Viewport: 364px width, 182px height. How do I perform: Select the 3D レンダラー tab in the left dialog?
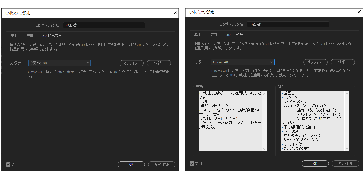[x=52, y=36]
